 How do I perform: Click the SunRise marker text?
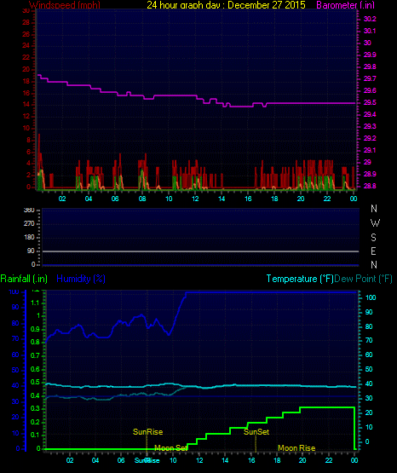coord(147,432)
